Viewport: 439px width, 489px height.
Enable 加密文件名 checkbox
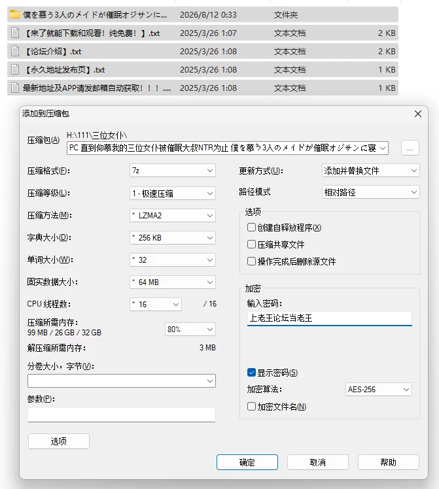[251, 407]
